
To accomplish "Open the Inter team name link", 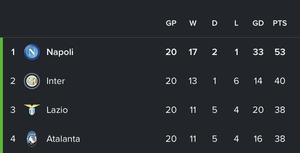I will pyautogui.click(x=56, y=81).
